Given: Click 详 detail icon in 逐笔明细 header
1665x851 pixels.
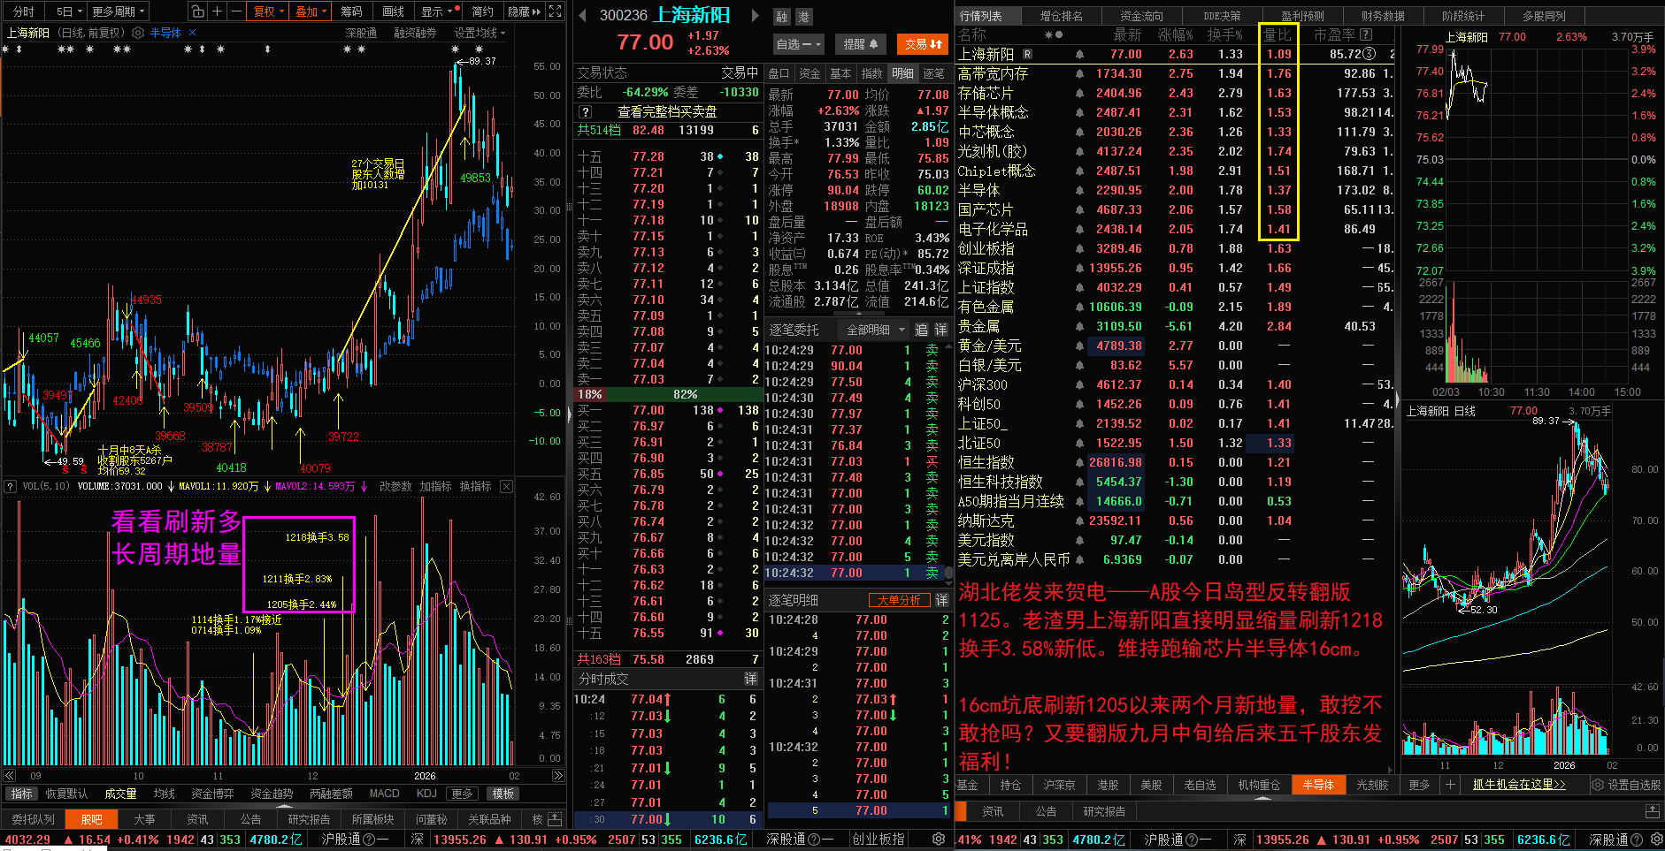Looking at the screenshot, I should coord(941,600).
